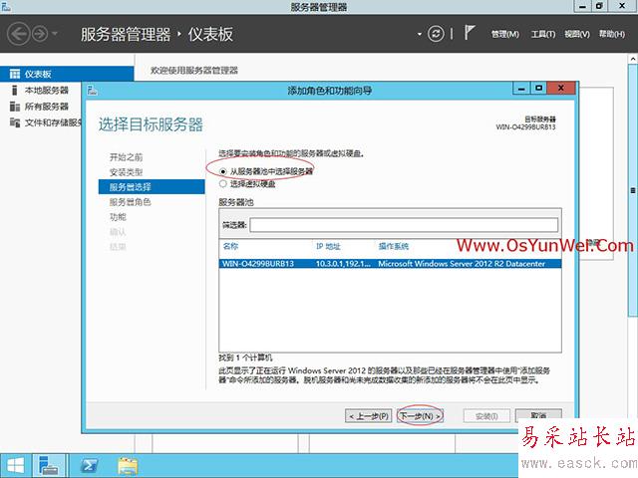This screenshot has height=478, width=638.
Task: Click the 本地服务器 server icon
Action: 15,91
